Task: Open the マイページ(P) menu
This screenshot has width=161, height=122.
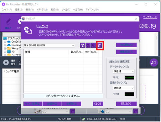Action: point(92,10)
